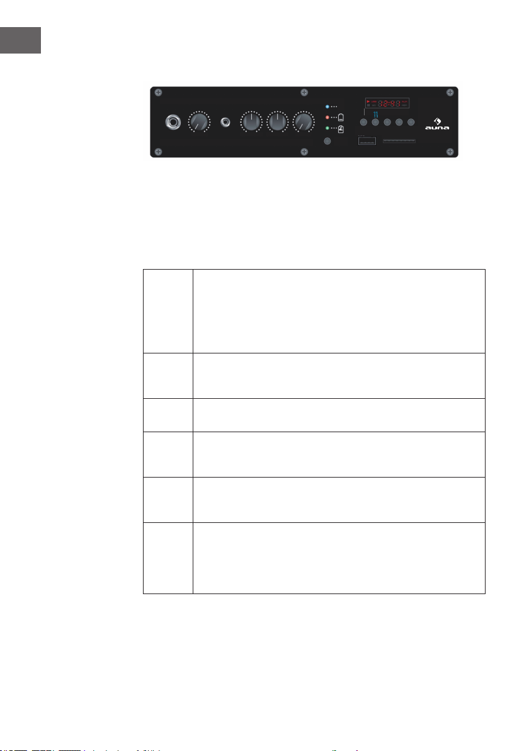Click the rightmost round button under display
The width and height of the screenshot is (529, 751).
(x=411, y=122)
